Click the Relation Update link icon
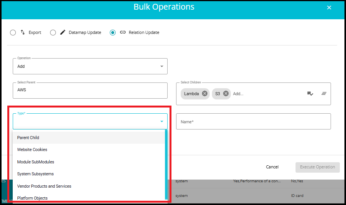This screenshot has height=205, width=346. coord(123,32)
